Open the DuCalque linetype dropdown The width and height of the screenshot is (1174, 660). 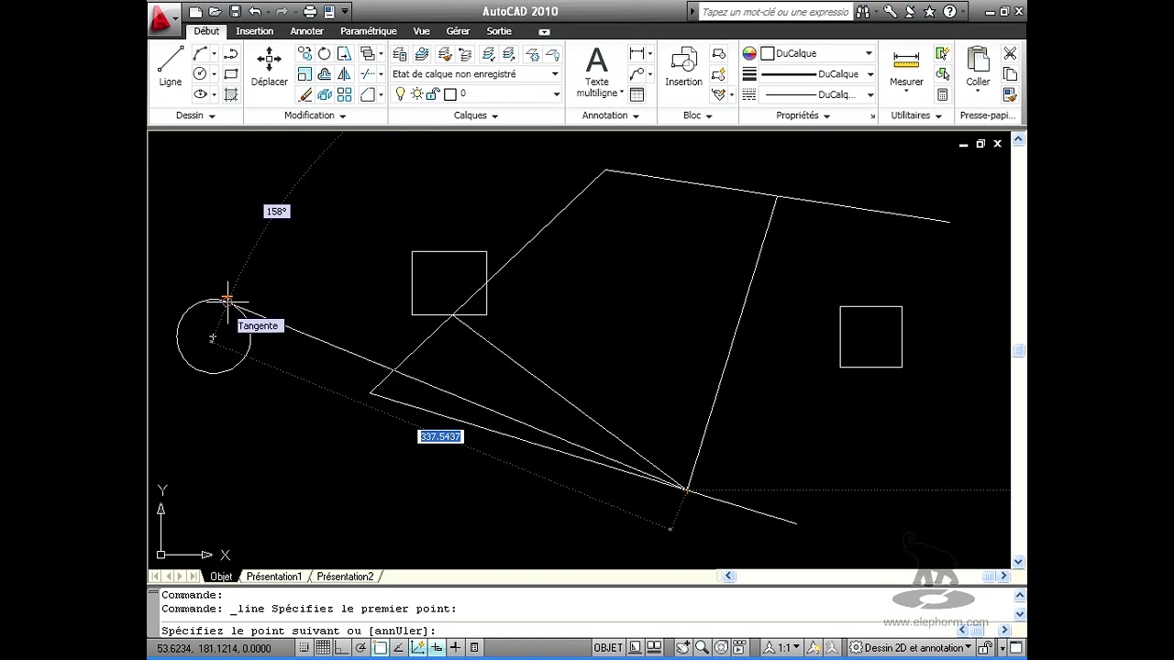817,94
